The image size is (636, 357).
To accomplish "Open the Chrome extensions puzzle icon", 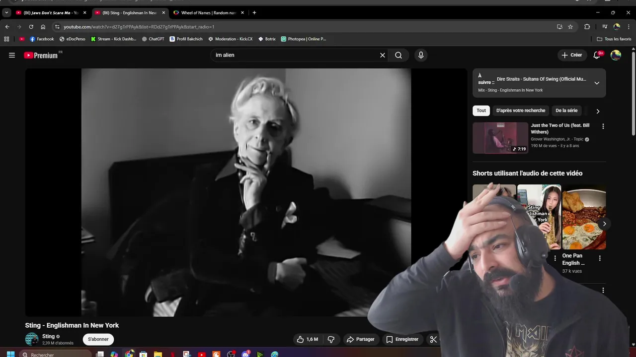I will click(587, 27).
